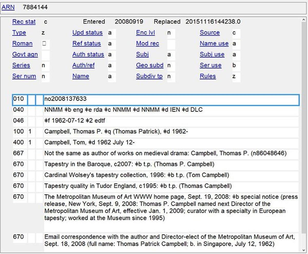Click the Upd status help link
Screen dimensions: 308x254
pyautogui.click(x=87, y=33)
